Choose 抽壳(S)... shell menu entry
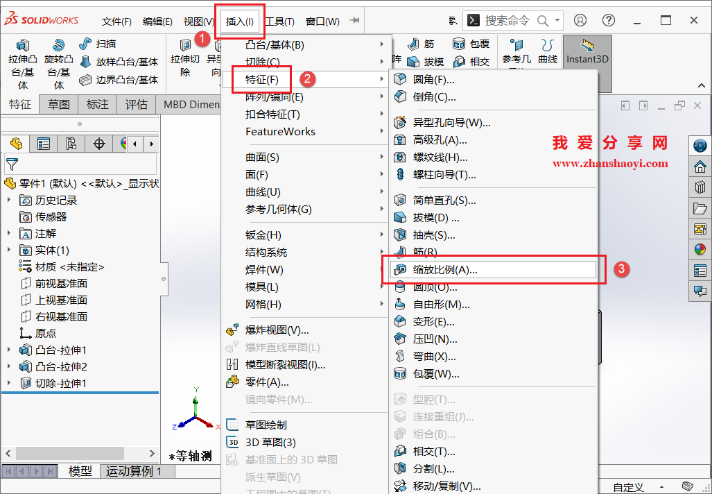The width and height of the screenshot is (712, 494). pyautogui.click(x=493, y=235)
